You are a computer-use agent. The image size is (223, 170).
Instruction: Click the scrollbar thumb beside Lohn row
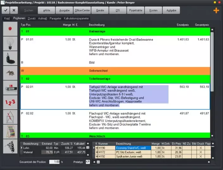(x=88, y=148)
